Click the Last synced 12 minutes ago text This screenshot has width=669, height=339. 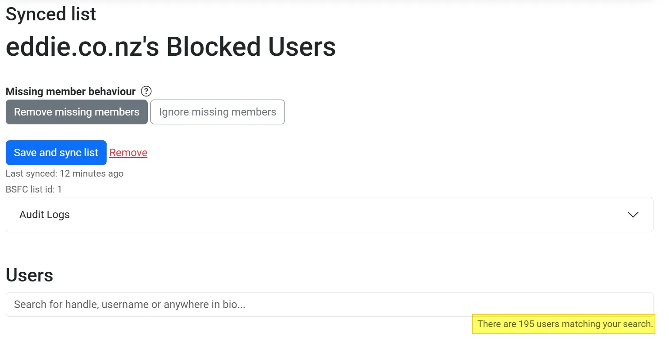(x=65, y=173)
